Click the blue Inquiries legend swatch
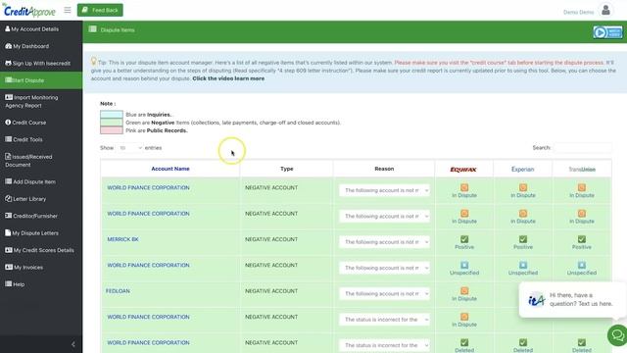The image size is (627, 353). [x=111, y=115]
